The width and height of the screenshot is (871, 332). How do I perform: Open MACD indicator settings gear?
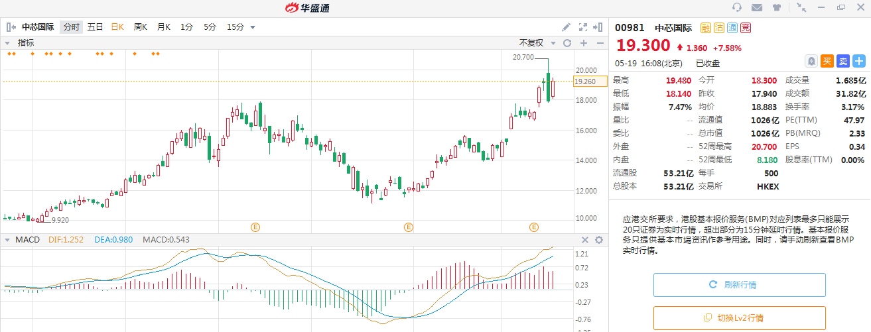point(599,240)
